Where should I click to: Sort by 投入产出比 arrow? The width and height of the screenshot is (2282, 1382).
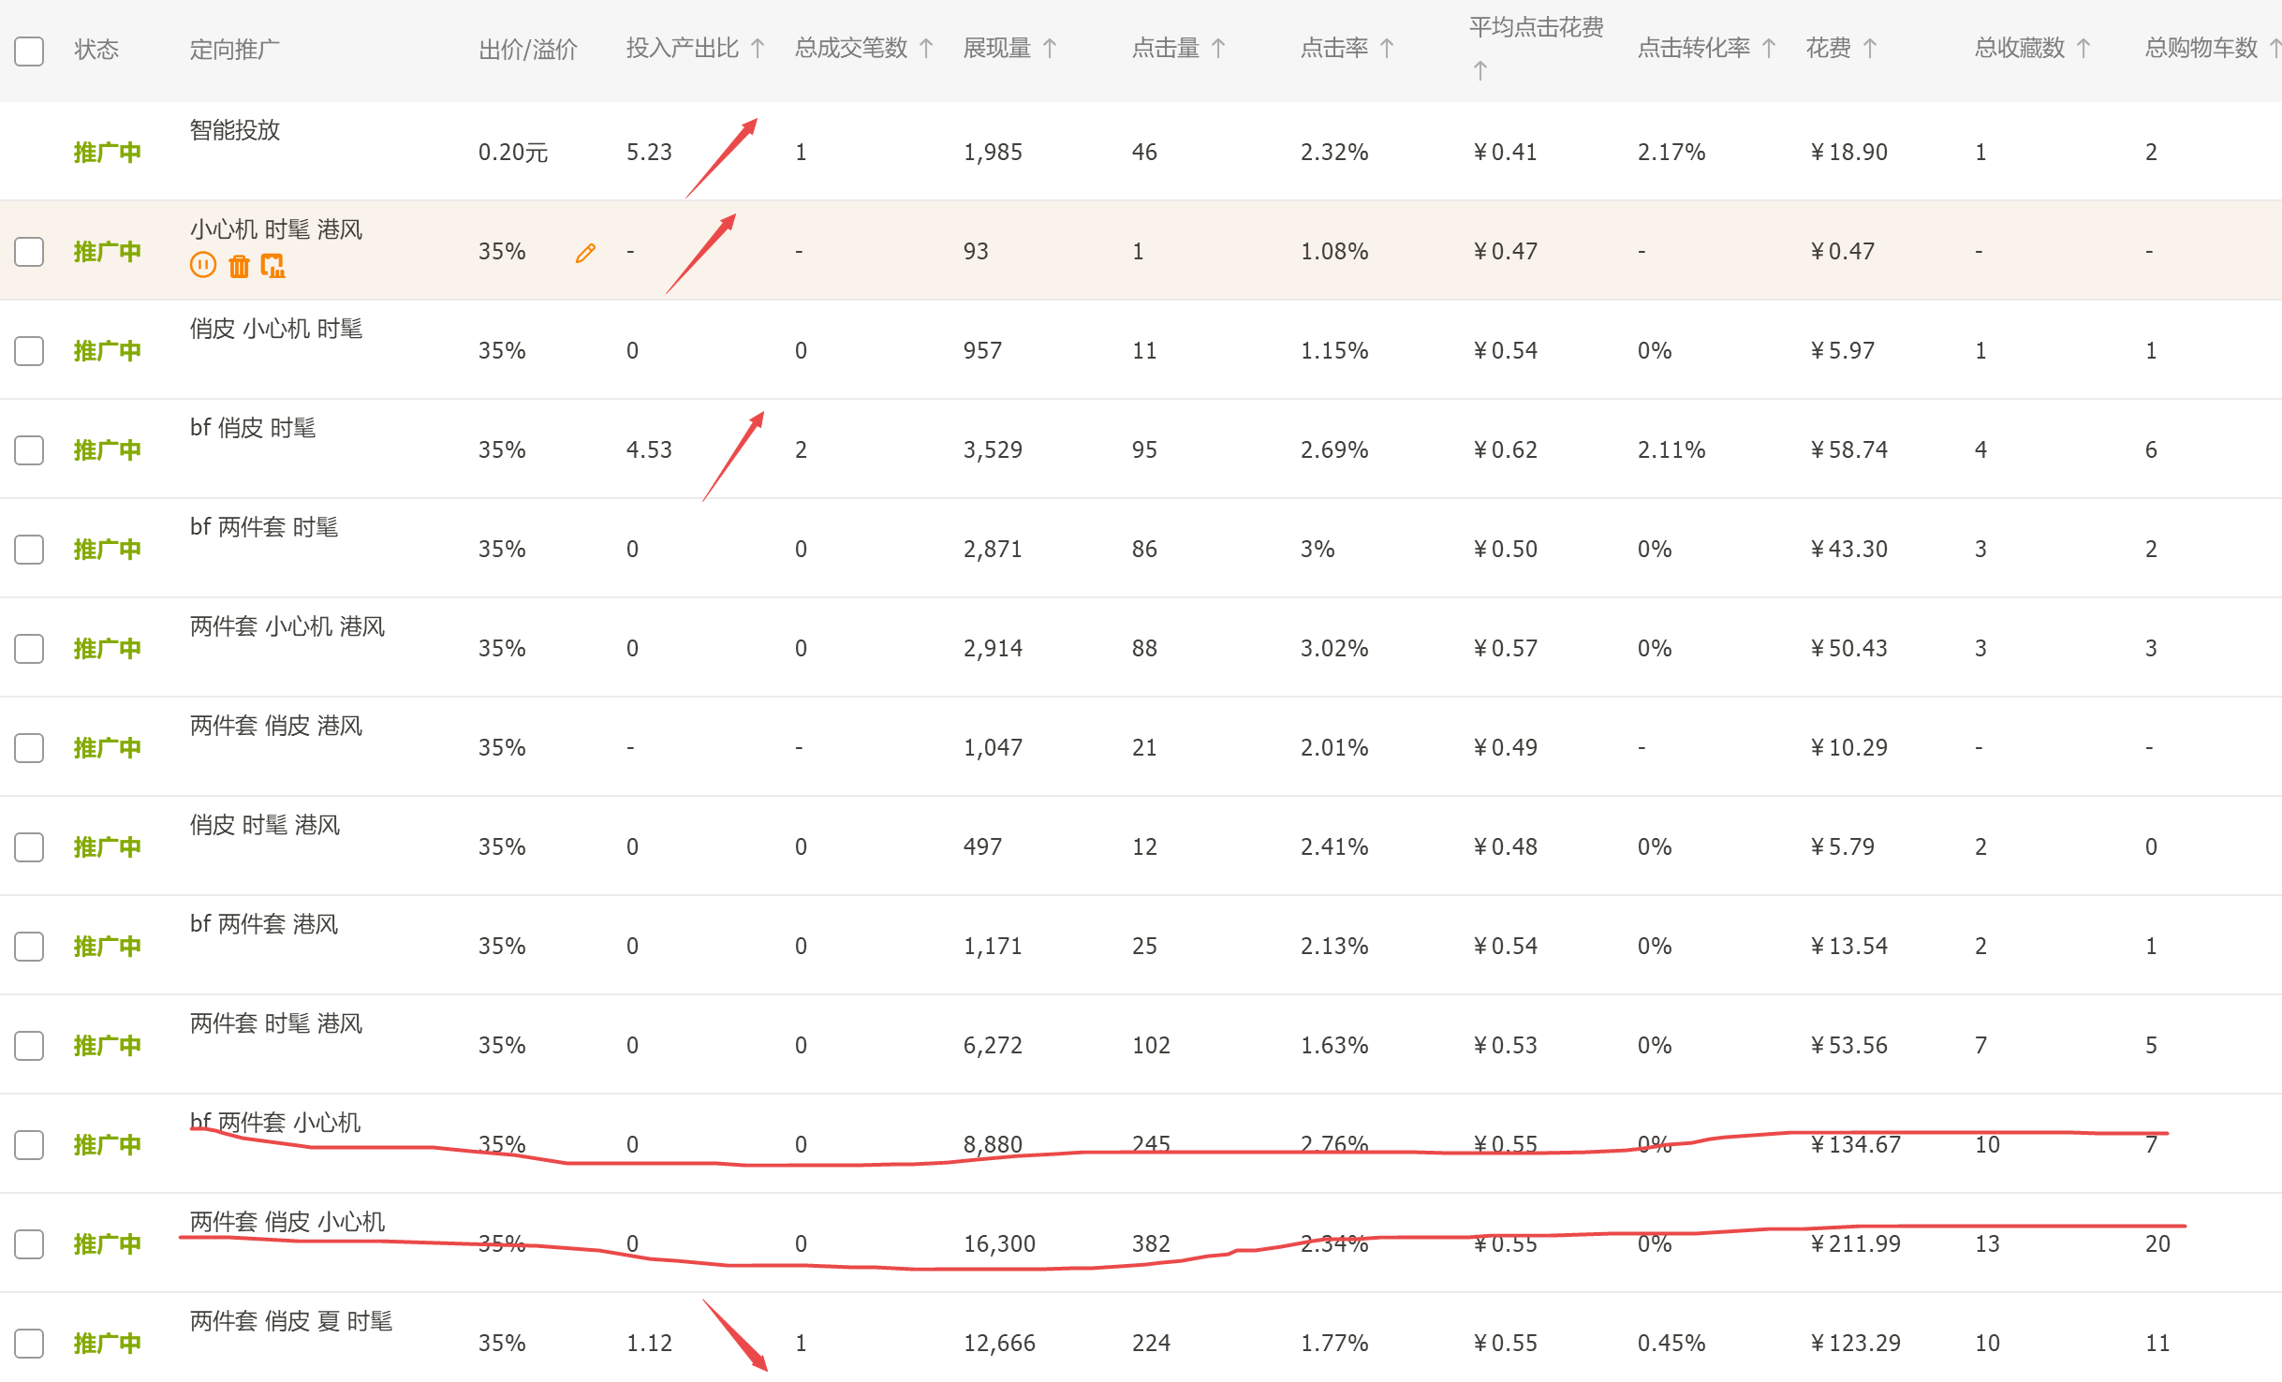758,49
